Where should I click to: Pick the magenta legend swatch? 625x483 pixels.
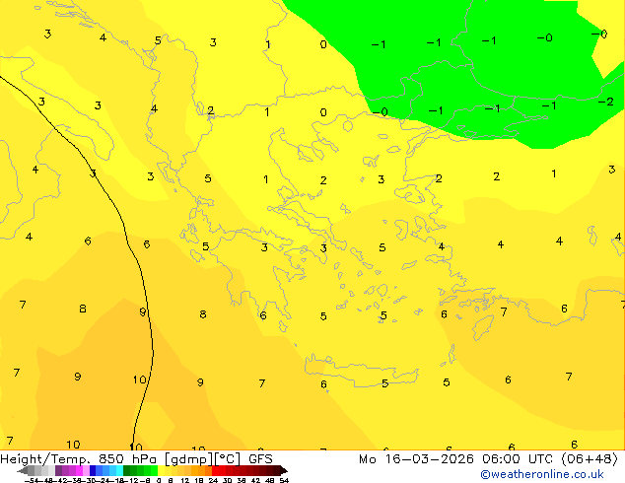(x=79, y=470)
